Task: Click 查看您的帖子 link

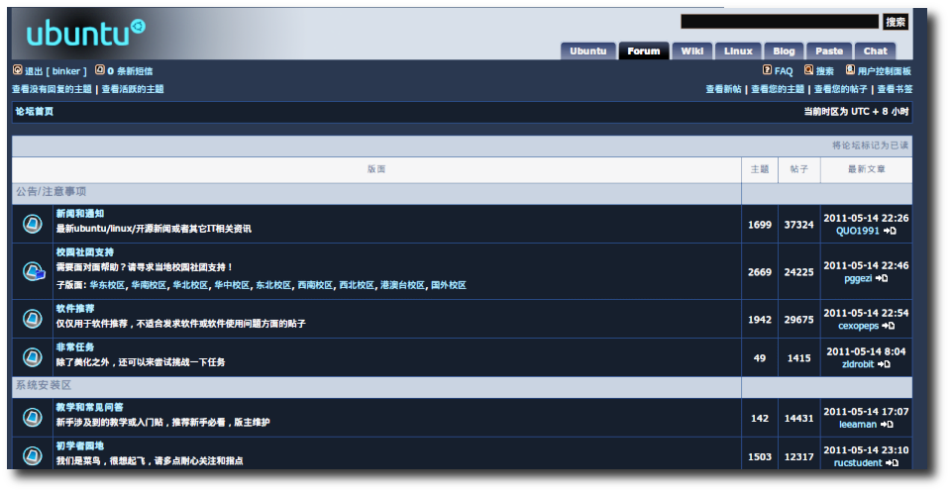Action: (x=840, y=89)
